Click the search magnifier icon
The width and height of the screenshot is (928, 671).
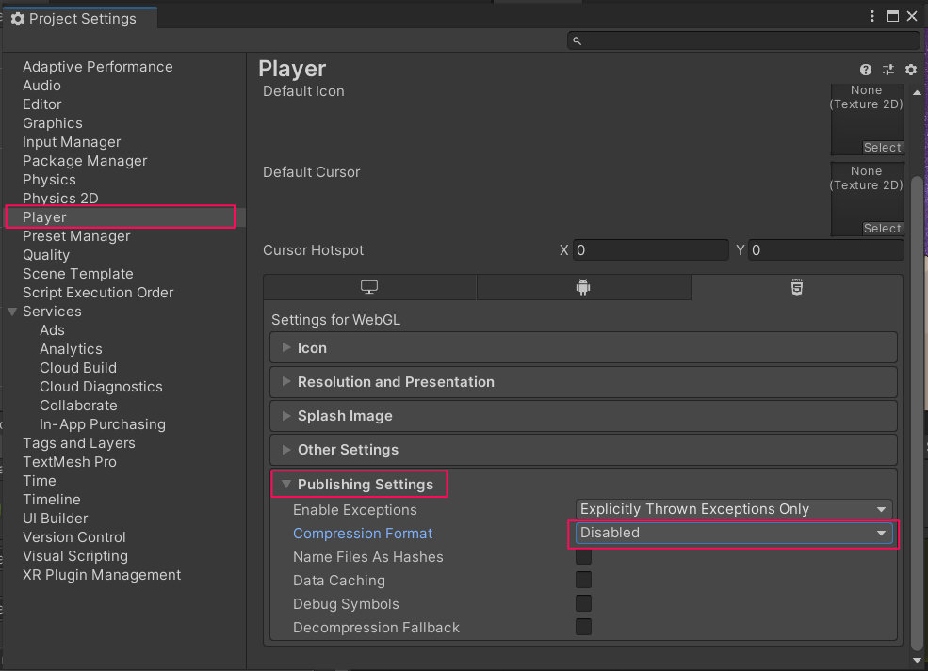[577, 40]
